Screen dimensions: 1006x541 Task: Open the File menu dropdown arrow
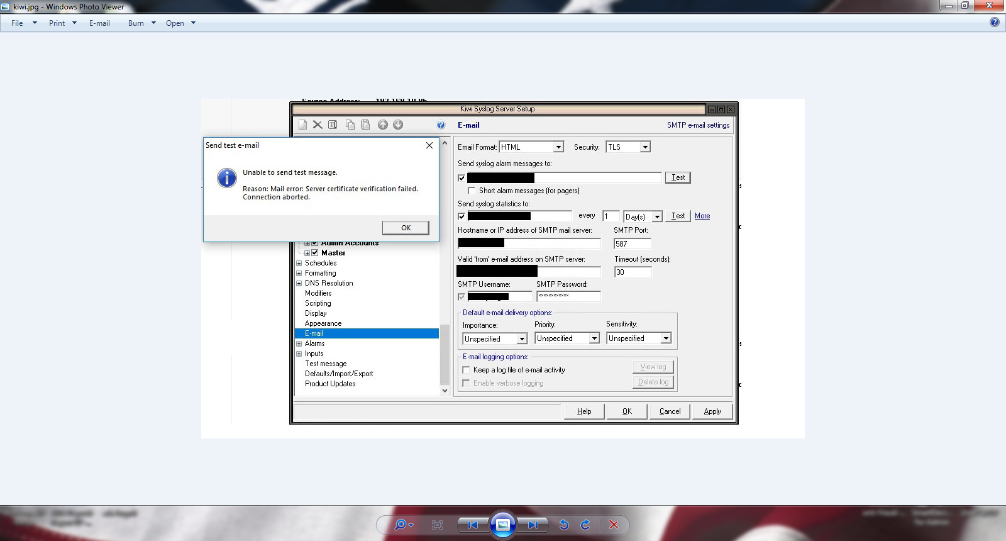point(35,23)
